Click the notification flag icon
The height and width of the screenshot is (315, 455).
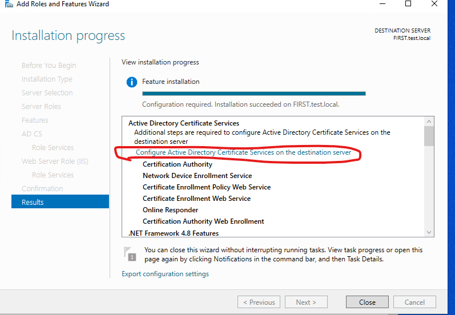click(x=130, y=254)
